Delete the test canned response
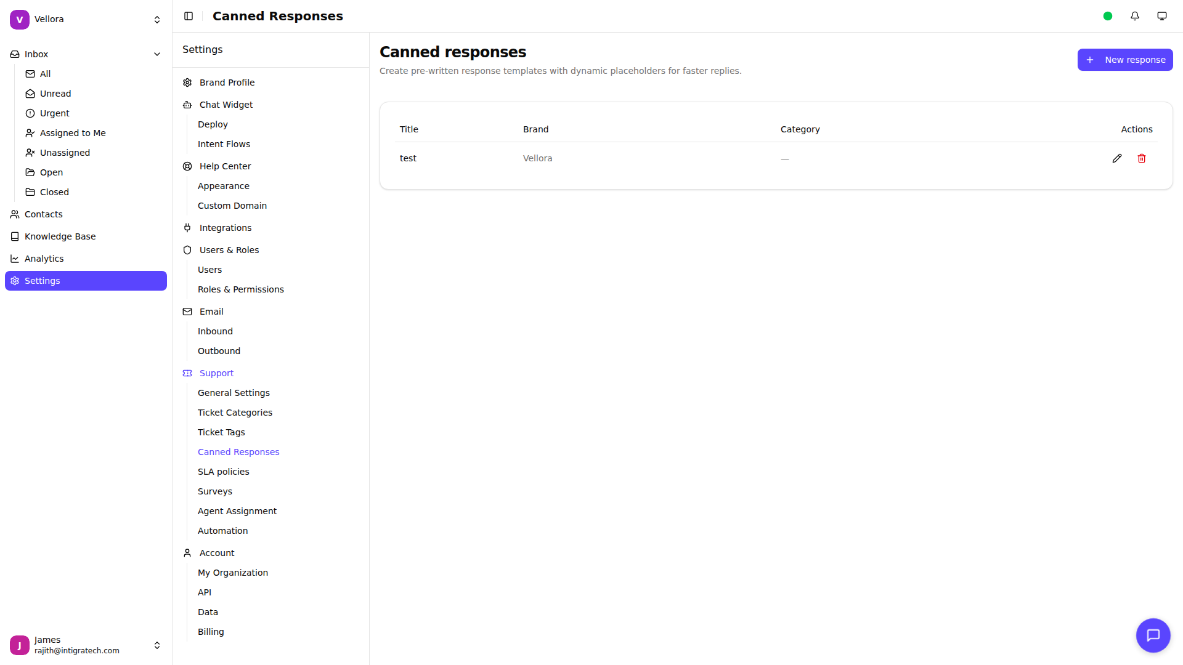 pos(1142,158)
